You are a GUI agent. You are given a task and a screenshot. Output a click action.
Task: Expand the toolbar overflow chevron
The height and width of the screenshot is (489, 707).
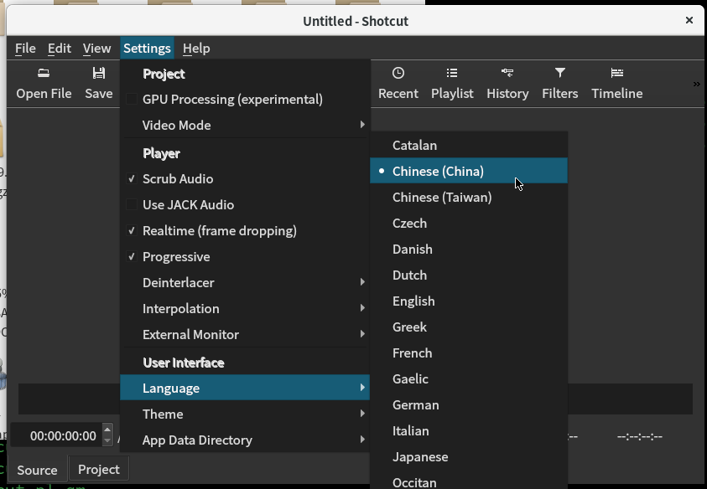tap(695, 84)
